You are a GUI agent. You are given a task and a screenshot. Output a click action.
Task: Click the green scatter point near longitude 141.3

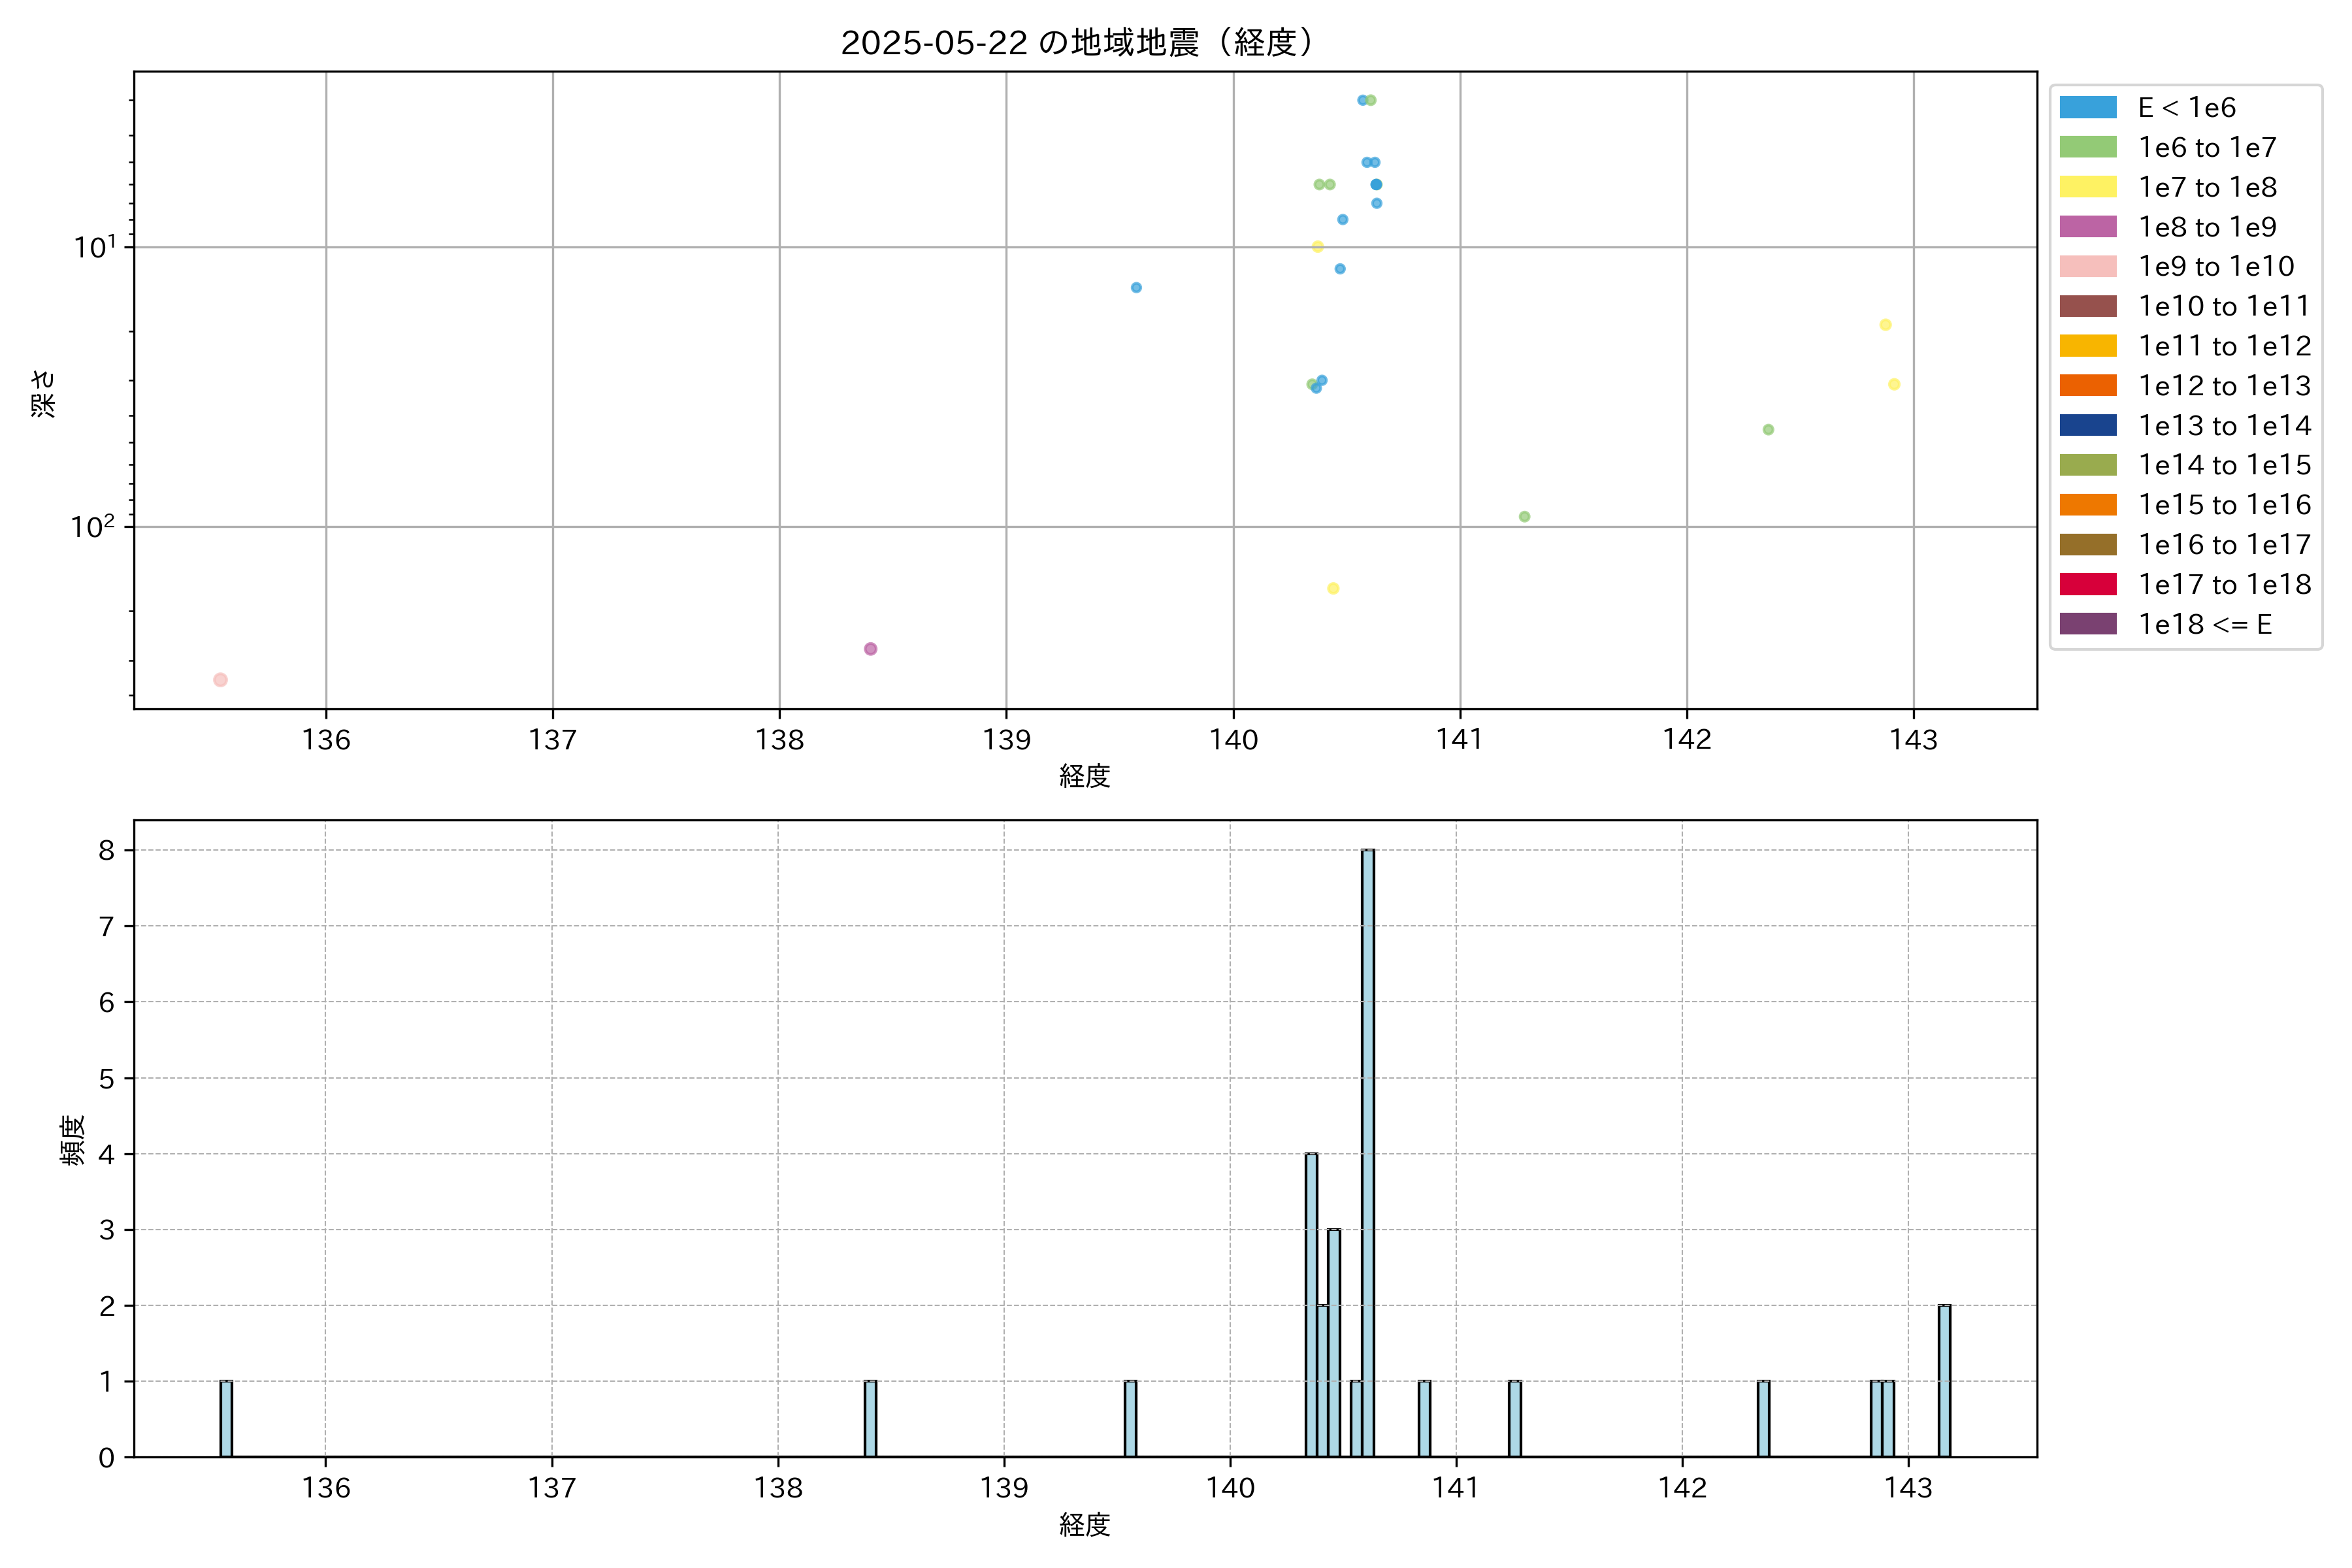pos(1524,517)
